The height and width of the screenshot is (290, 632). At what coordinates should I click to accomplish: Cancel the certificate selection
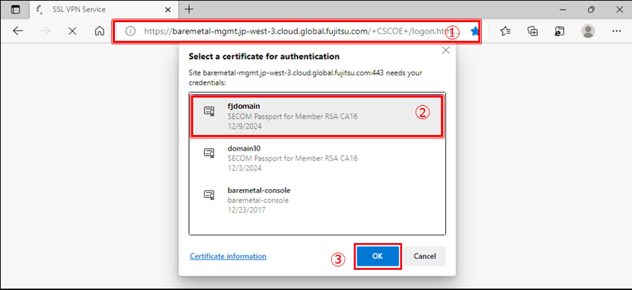tap(425, 256)
